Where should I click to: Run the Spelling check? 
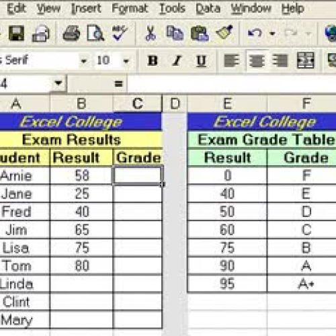[x=120, y=33]
